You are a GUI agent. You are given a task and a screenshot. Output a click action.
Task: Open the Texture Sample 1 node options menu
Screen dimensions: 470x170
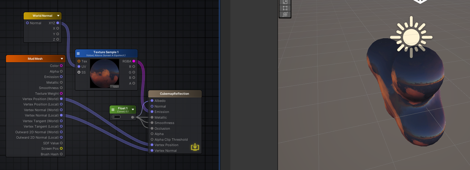click(x=78, y=54)
